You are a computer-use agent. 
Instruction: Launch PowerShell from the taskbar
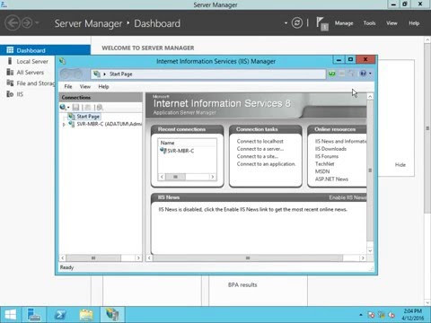click(x=60, y=315)
